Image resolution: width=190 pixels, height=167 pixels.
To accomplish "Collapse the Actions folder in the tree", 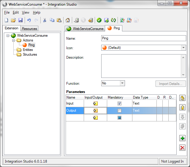I will click(14, 40).
